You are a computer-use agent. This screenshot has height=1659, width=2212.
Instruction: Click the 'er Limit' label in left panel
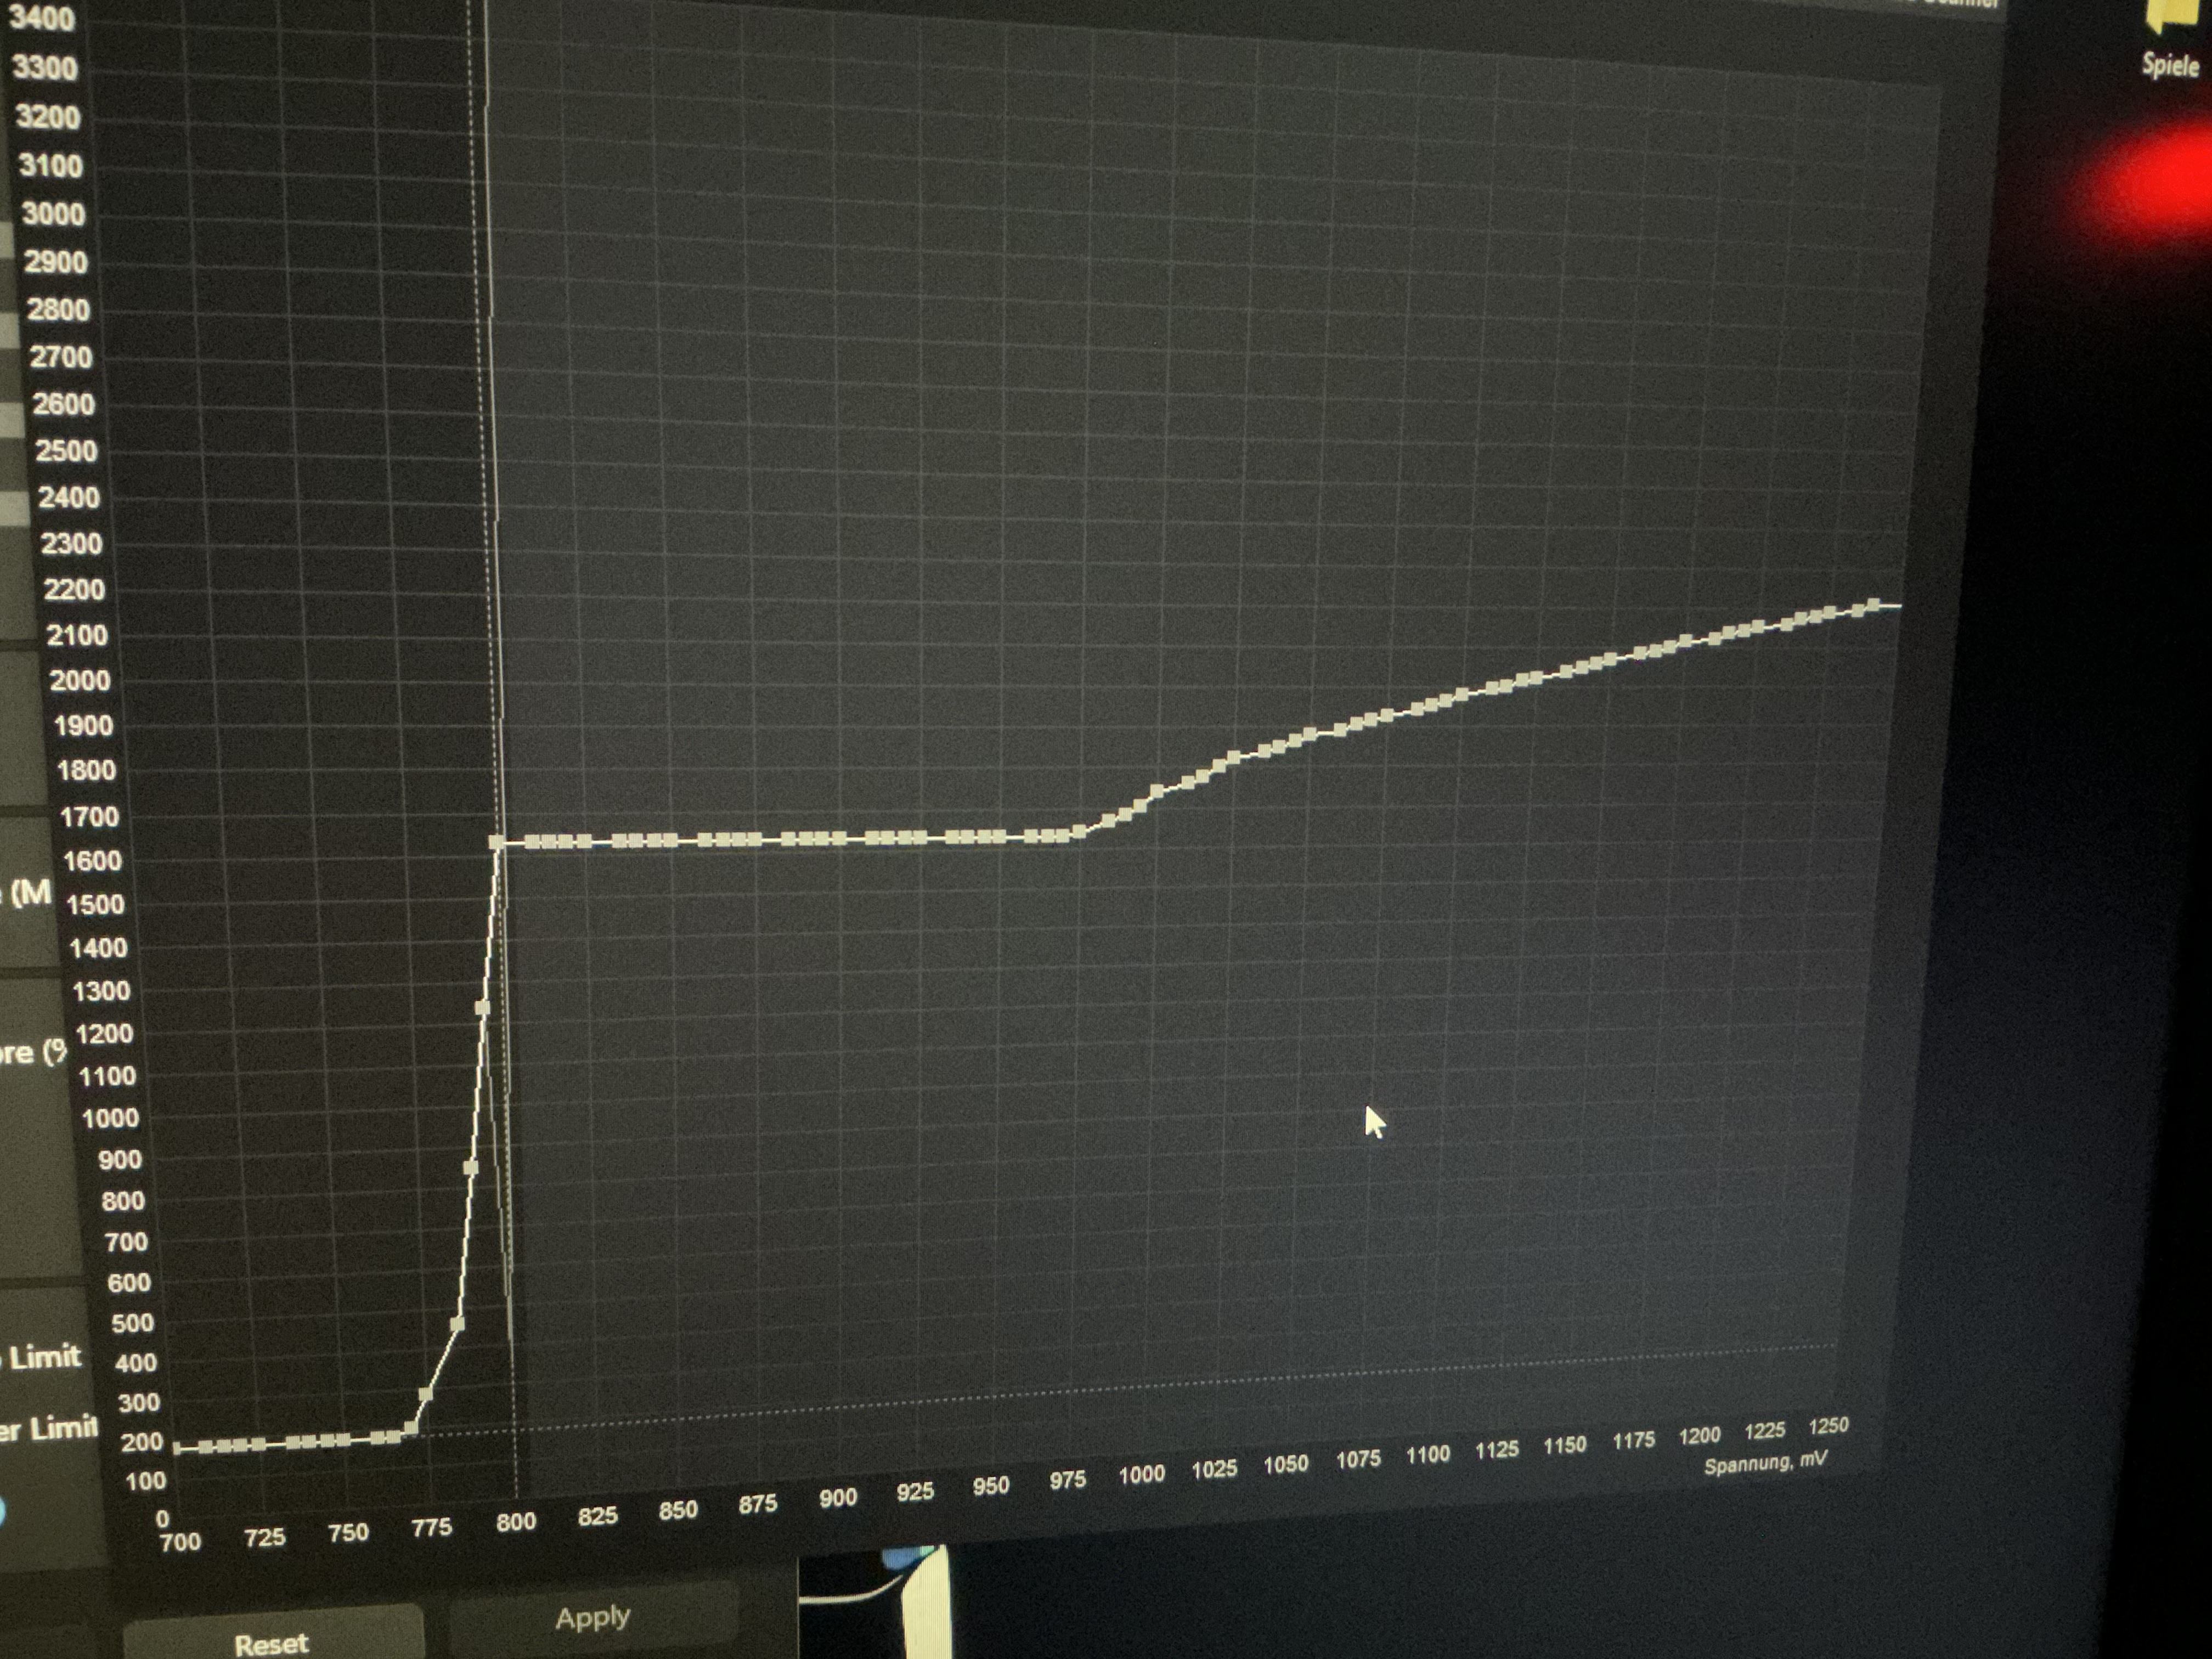(48, 1428)
